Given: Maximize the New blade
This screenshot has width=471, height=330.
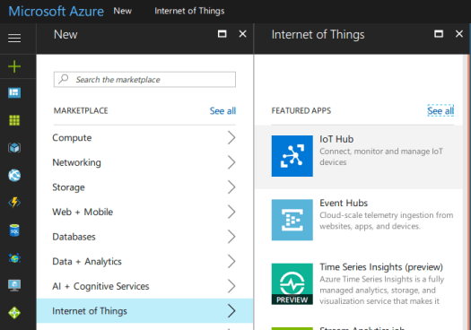Looking at the screenshot, I should pos(222,34).
